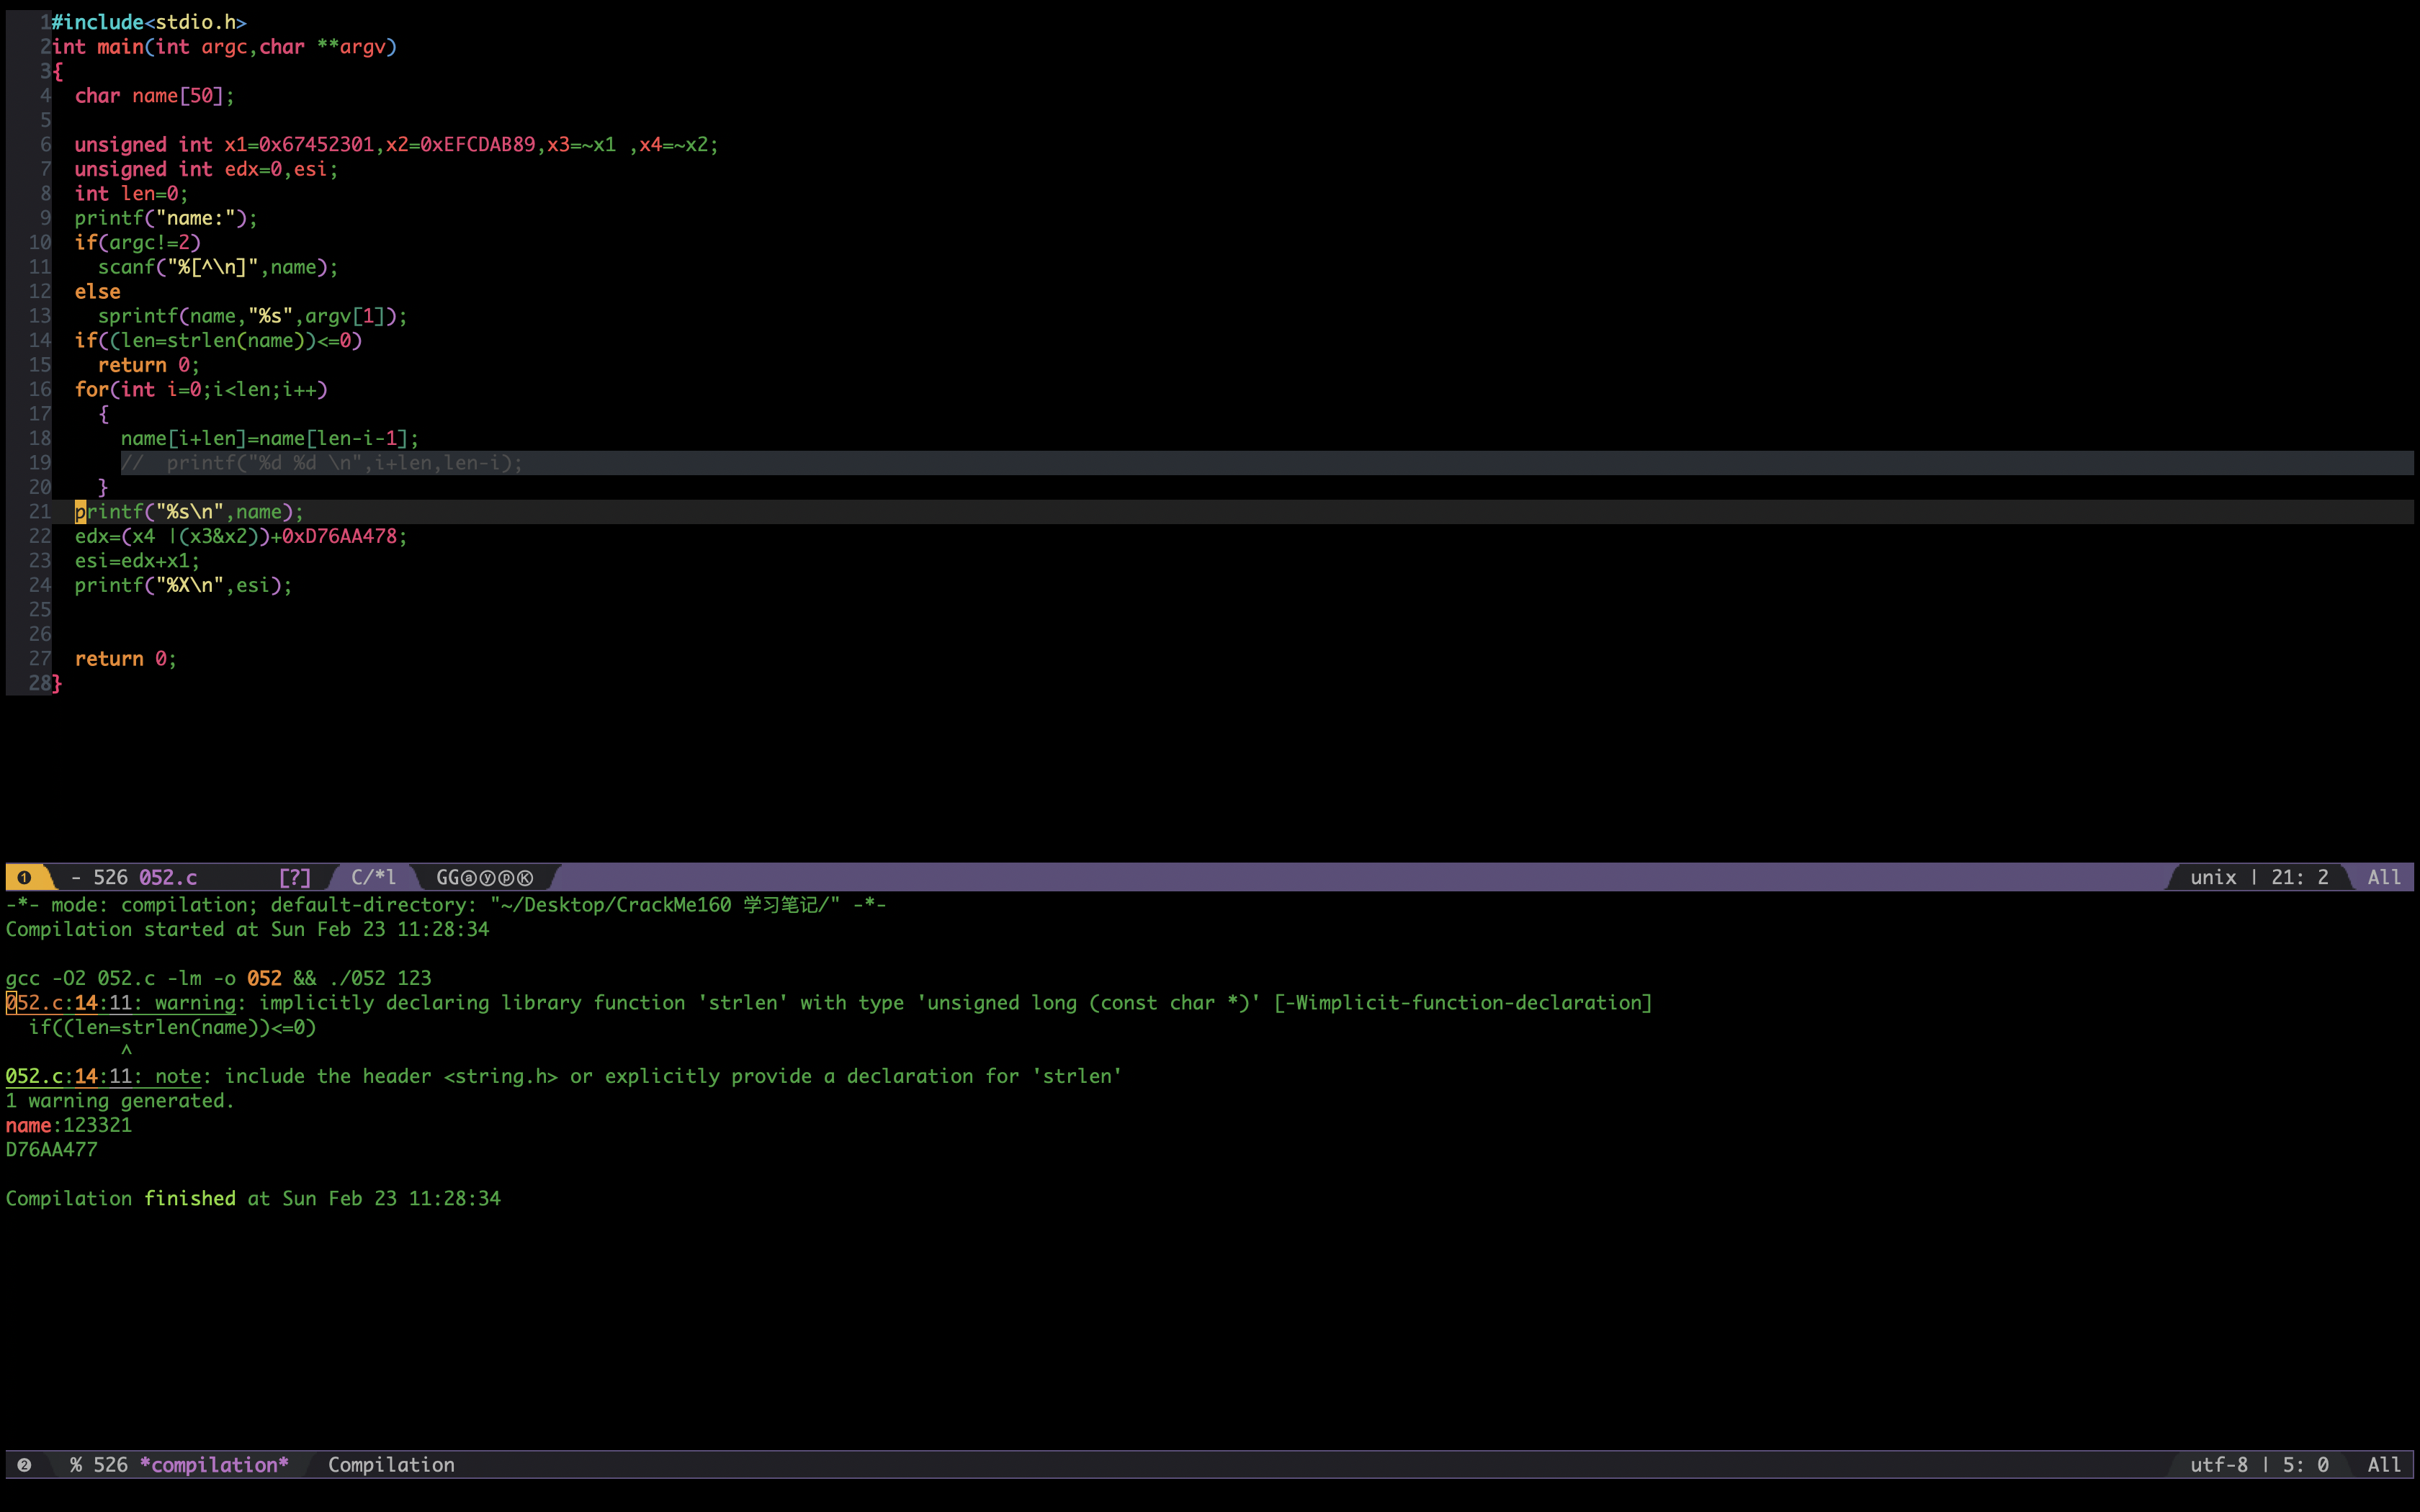Image resolution: width=2420 pixels, height=1512 pixels.
Task: Click the circled 'p' minor-mode indicator
Action: coord(506,877)
